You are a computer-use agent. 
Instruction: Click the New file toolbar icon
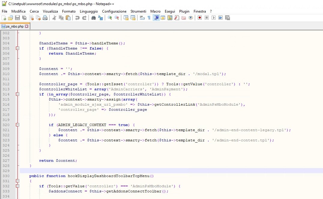(4, 18)
